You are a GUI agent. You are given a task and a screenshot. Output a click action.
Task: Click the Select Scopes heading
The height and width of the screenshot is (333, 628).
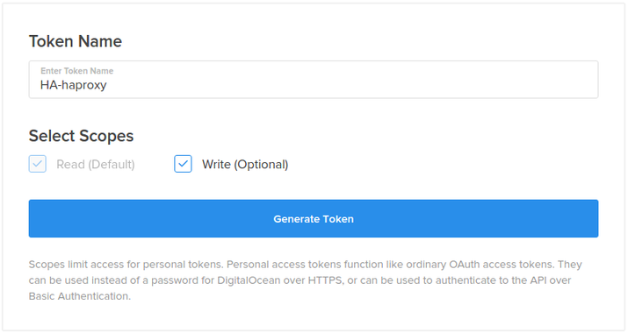point(81,136)
